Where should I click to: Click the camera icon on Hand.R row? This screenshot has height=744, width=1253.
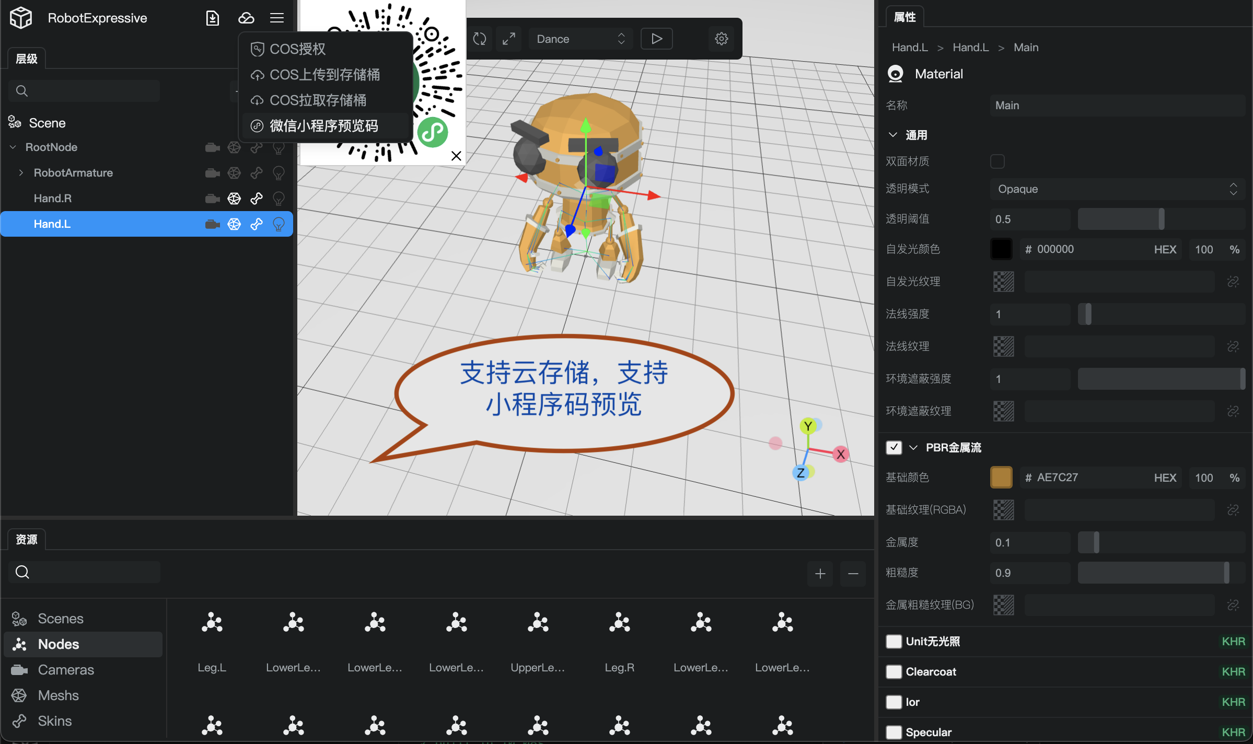(212, 199)
